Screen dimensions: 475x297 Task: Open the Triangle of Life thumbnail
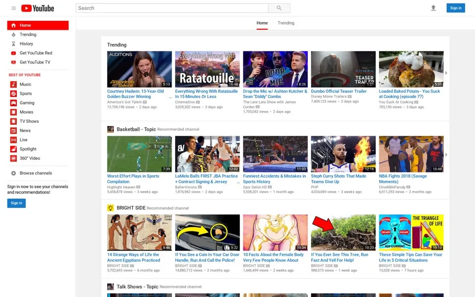coord(411,233)
